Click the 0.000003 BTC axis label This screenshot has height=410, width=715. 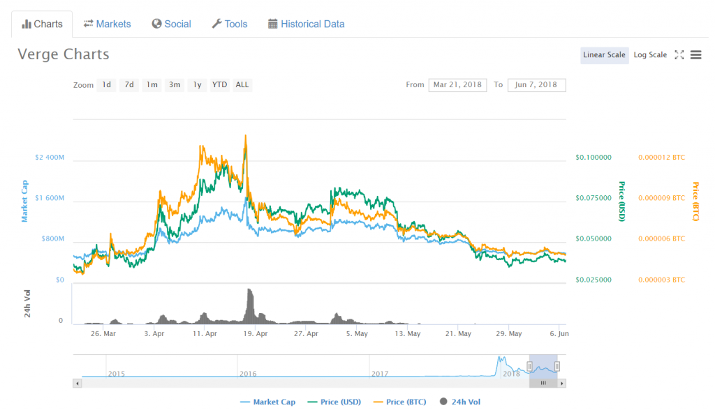(x=662, y=280)
